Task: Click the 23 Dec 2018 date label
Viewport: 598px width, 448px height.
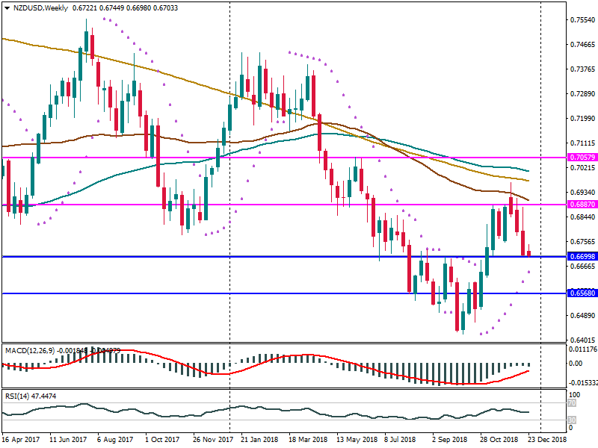Action: point(548,441)
